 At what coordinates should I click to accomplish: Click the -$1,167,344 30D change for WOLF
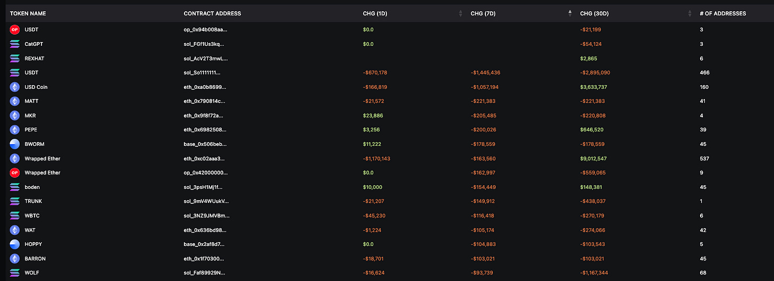click(595, 273)
